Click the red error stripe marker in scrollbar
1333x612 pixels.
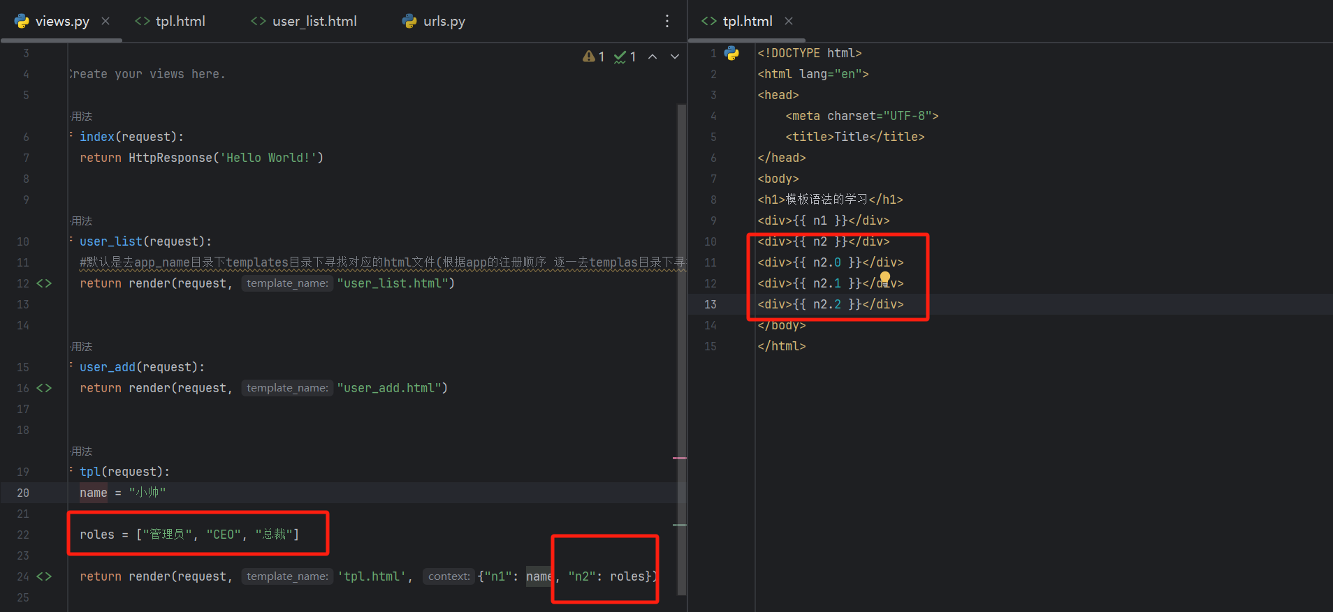click(x=679, y=458)
